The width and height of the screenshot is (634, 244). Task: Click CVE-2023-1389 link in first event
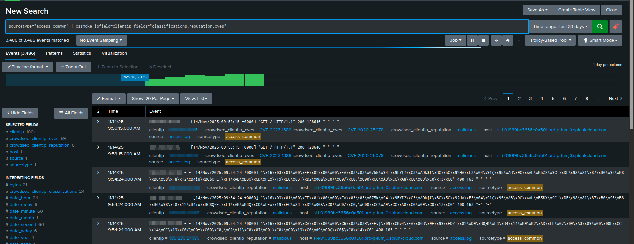(275, 130)
